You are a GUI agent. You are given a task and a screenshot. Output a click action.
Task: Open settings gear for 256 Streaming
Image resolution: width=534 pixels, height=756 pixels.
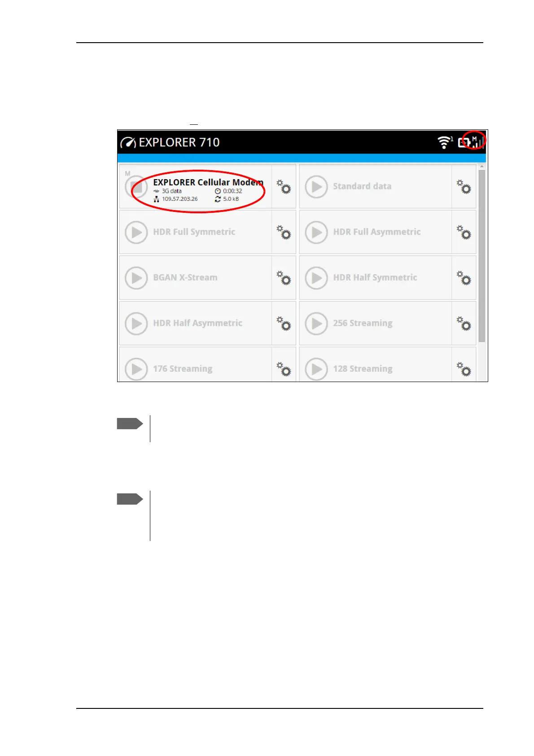coord(464,323)
